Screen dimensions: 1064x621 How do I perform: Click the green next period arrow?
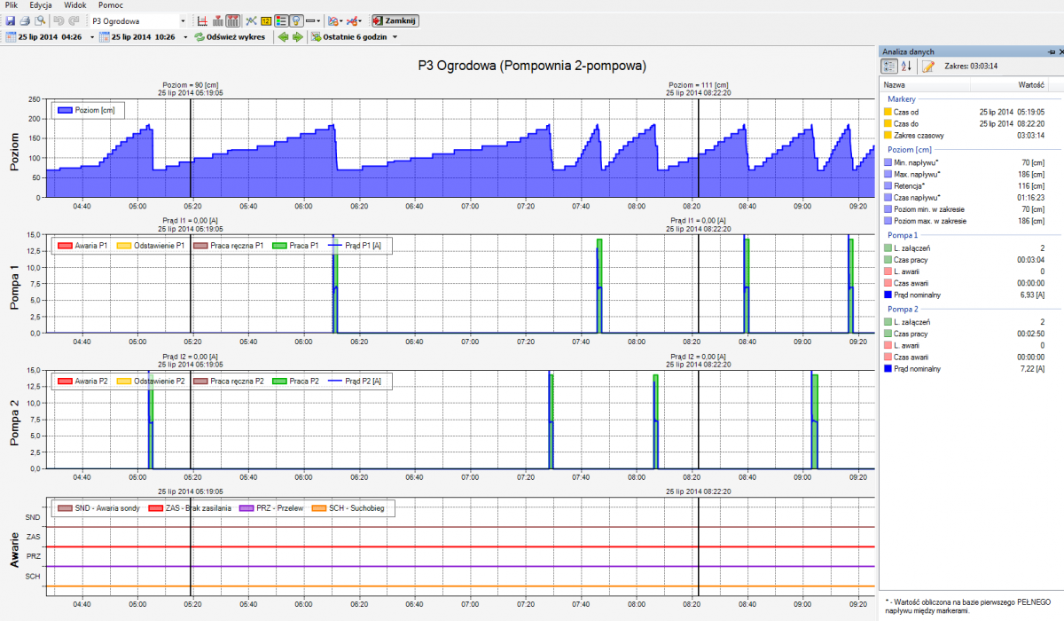pyautogui.click(x=297, y=37)
